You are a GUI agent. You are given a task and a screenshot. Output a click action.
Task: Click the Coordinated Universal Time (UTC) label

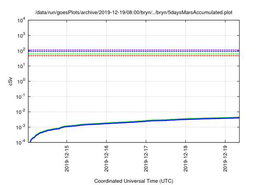(134, 181)
